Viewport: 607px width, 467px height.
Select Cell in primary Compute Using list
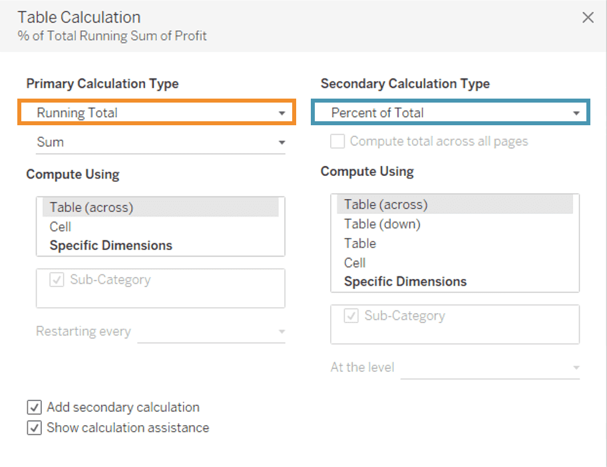coord(61,227)
